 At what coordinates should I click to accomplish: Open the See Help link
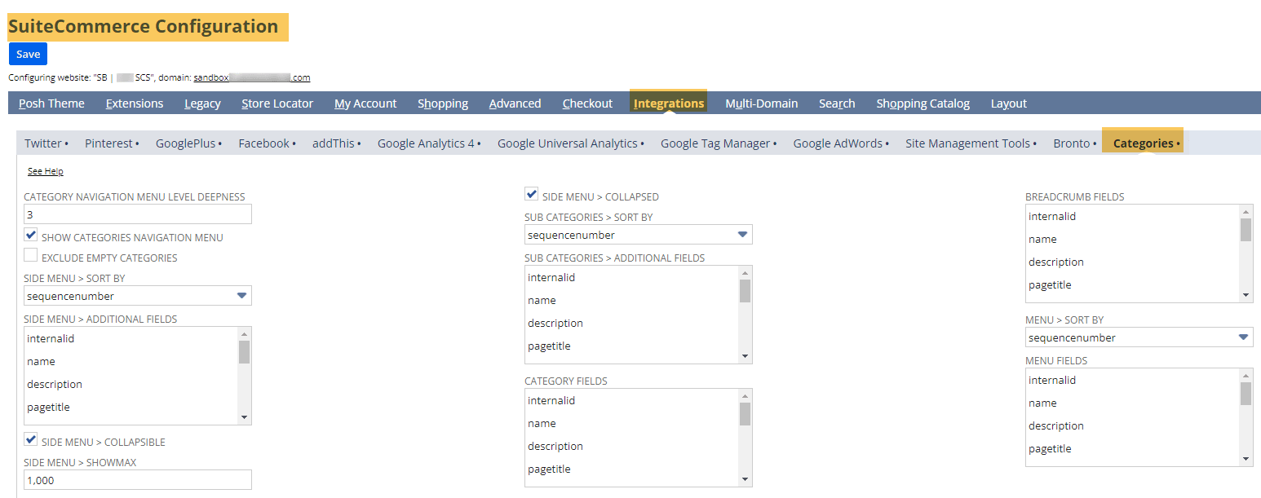pos(45,171)
